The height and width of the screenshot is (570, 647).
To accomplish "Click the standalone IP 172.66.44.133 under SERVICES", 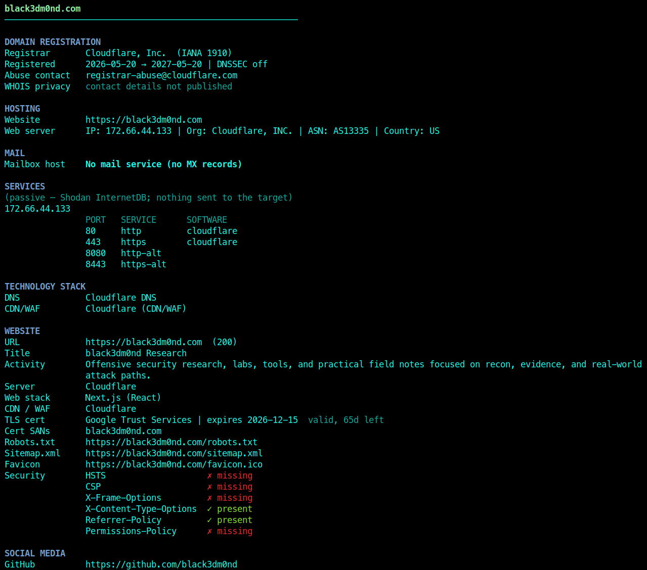I will tap(37, 209).
